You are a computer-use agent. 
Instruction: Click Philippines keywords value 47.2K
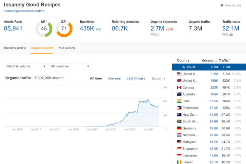click(x=214, y=108)
